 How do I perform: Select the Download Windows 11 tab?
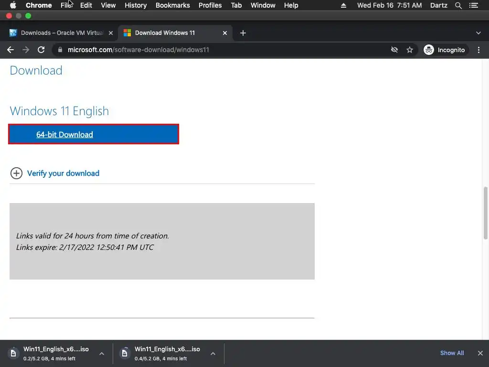(x=175, y=33)
